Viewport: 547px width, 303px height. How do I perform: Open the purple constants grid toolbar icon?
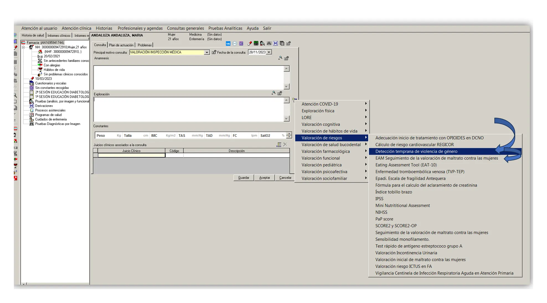point(241,43)
